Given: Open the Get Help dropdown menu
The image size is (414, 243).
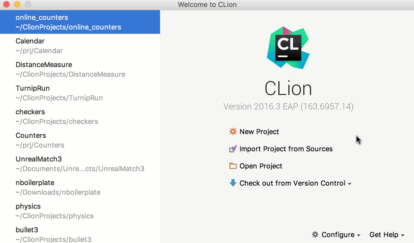Looking at the screenshot, I should 387,235.
